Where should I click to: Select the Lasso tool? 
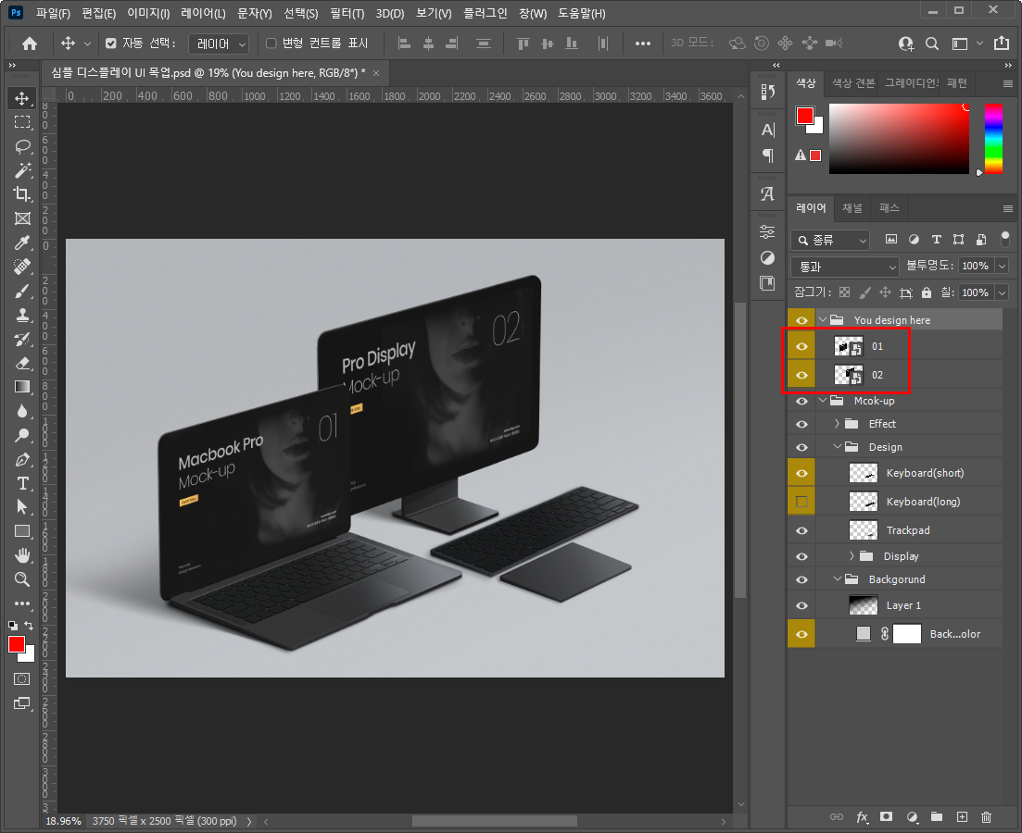click(x=22, y=146)
